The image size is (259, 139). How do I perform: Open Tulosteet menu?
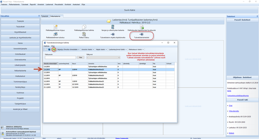pyautogui.click(x=25, y=4)
